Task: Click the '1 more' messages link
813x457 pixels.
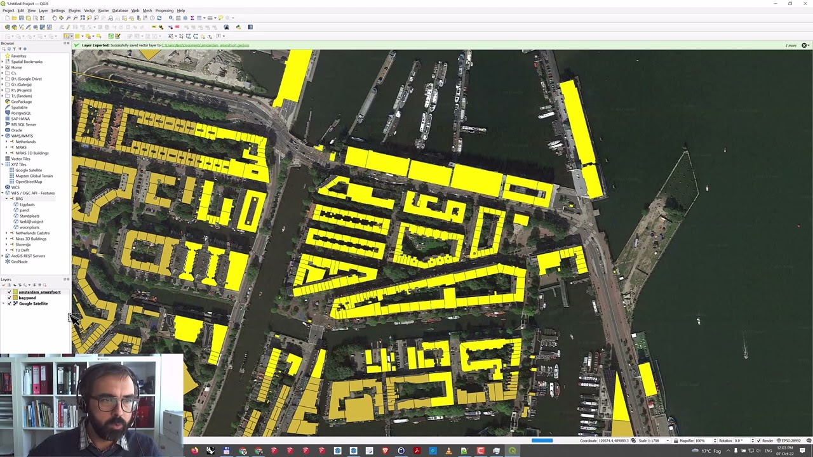Action: pos(791,45)
